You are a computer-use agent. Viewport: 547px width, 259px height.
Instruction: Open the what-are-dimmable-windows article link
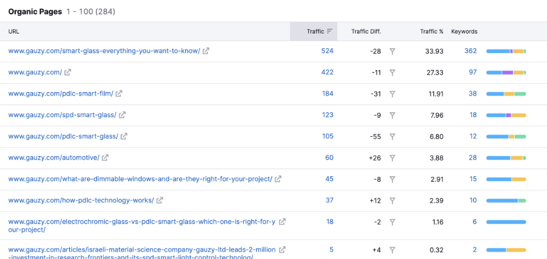pyautogui.click(x=140, y=179)
